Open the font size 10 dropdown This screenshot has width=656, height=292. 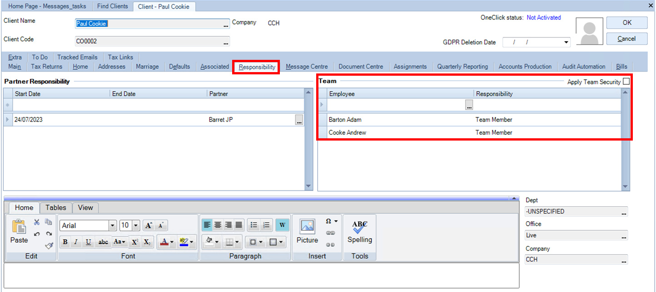pyautogui.click(x=136, y=225)
